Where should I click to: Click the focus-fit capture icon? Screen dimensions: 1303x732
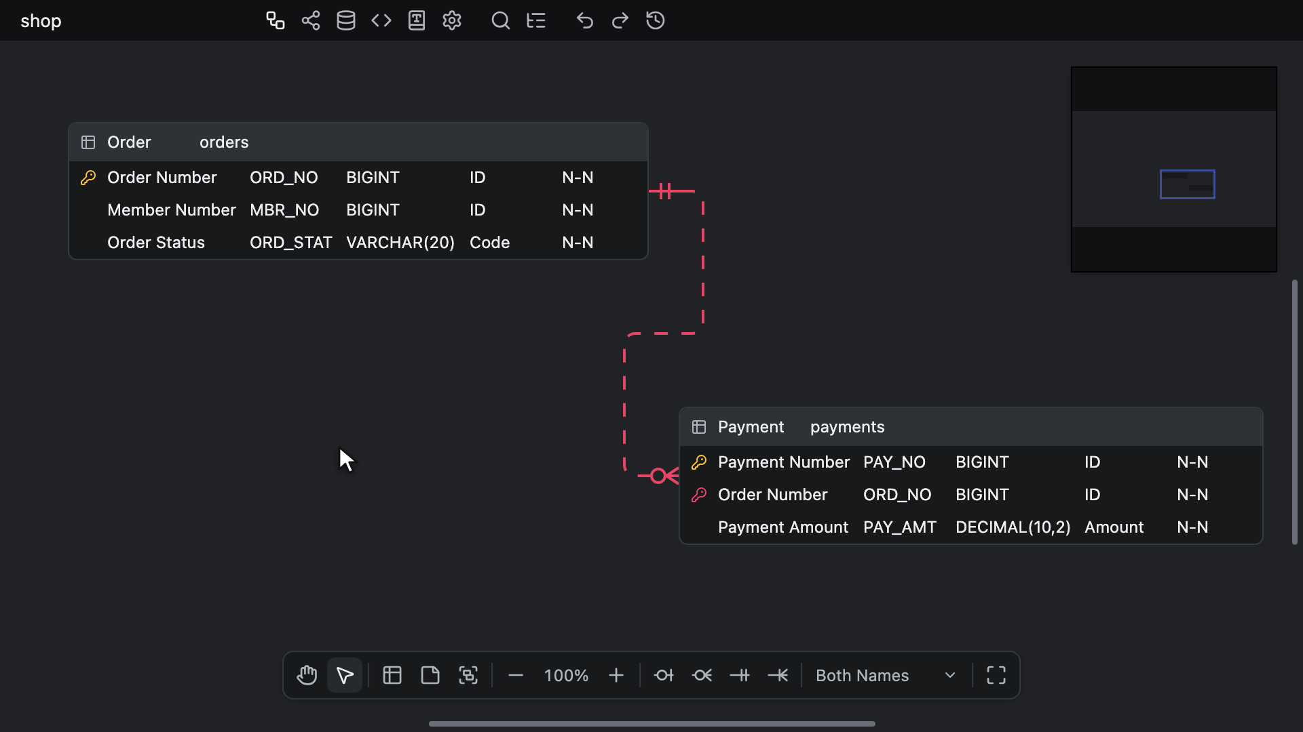468,675
